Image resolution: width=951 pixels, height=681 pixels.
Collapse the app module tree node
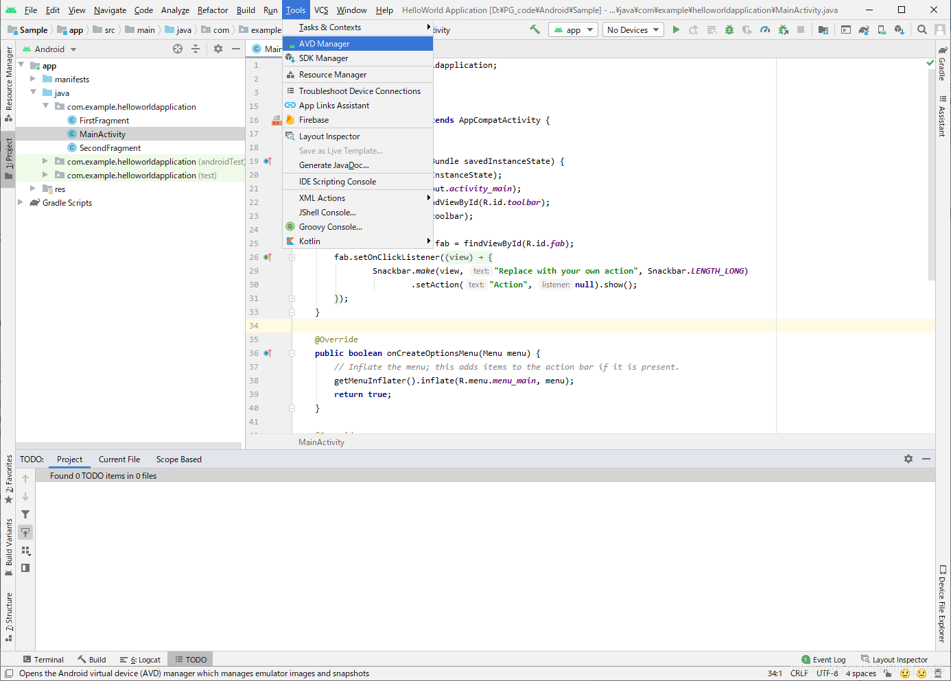21,65
